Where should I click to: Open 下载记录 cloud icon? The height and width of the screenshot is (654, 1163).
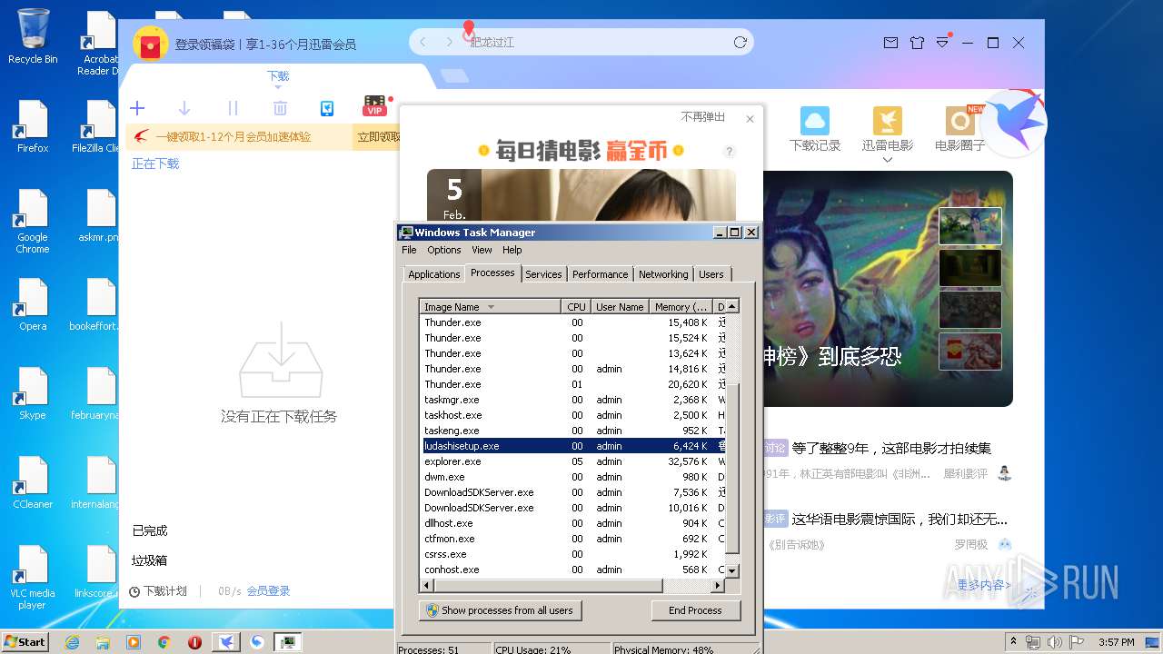click(815, 121)
